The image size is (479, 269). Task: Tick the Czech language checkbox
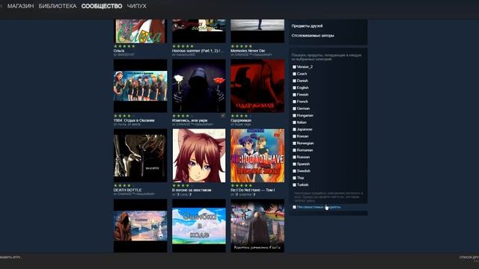[x=294, y=74]
